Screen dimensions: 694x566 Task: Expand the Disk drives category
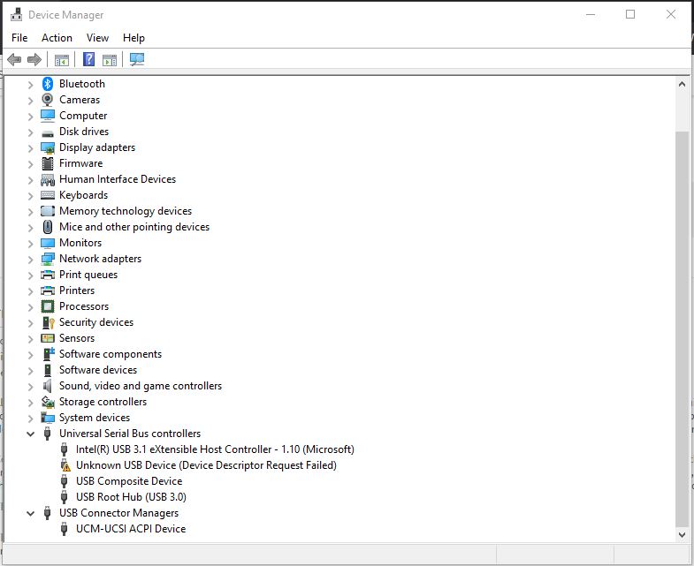pyautogui.click(x=30, y=132)
